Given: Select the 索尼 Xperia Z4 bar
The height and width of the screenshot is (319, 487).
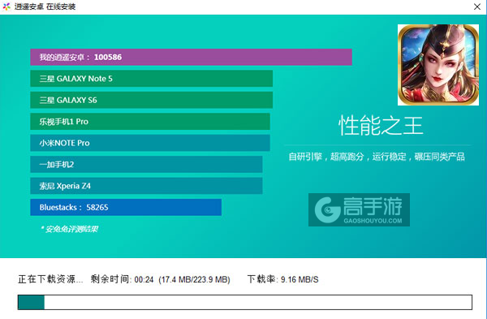Looking at the screenshot, I should tap(146, 186).
